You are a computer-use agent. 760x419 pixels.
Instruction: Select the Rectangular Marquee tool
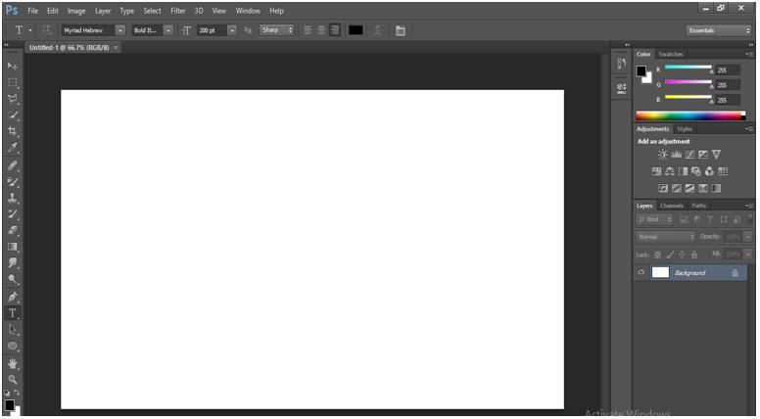pos(13,82)
